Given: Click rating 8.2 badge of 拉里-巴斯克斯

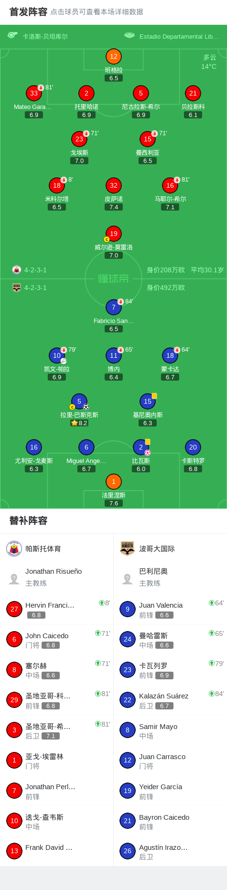Looking at the screenshot, I should click(x=79, y=423).
